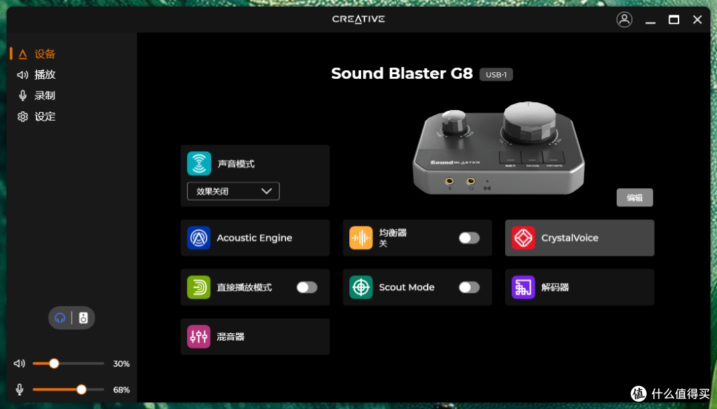Click the 编辑 edit button
Screen dimensions: 717x409
point(635,198)
